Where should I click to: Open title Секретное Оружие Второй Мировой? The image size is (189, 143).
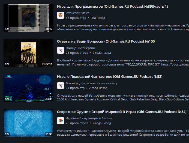pyautogui.click(x=122, y=112)
